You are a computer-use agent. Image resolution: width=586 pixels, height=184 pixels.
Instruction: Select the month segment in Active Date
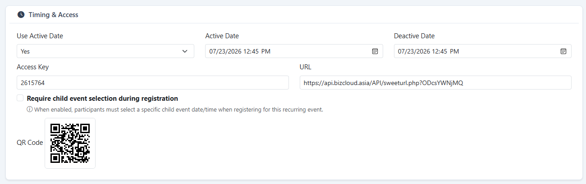[x=213, y=51]
